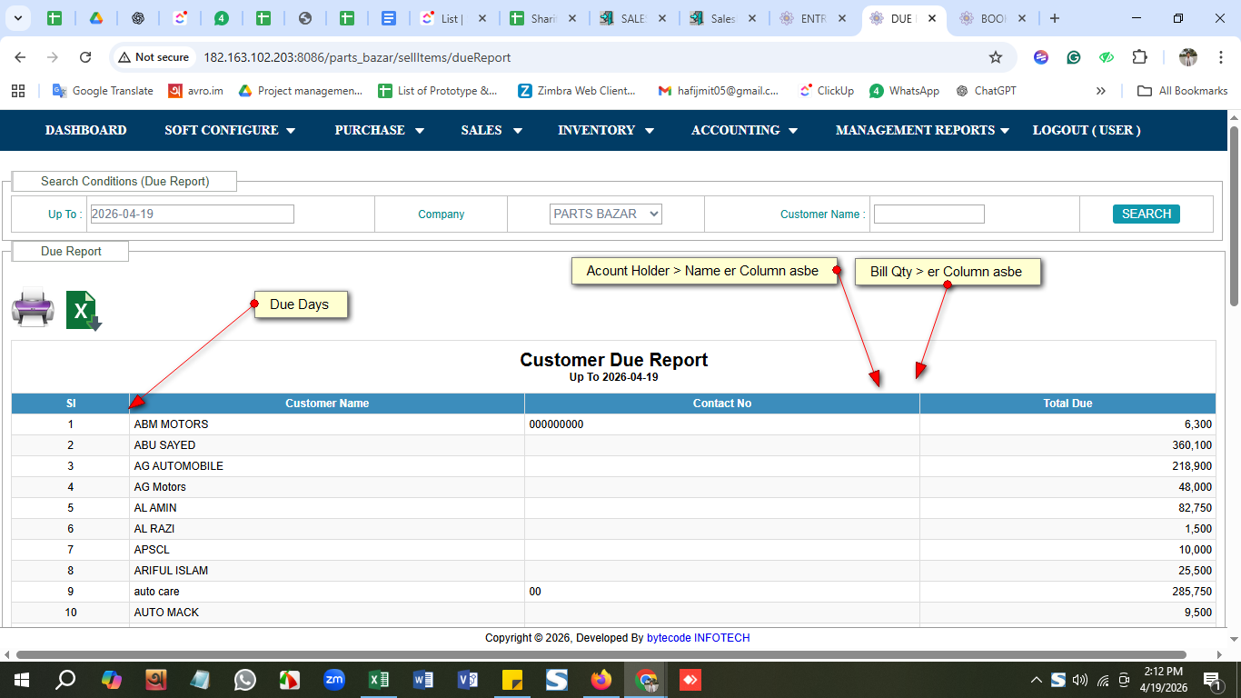Close the DUE browser tab
The height and width of the screenshot is (698, 1241).
[x=932, y=18]
